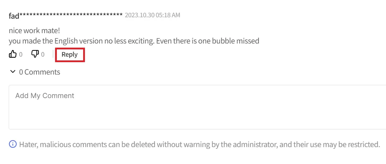Dislike the comment with the thumbs-down icon
The height and width of the screenshot is (164, 386).
point(35,54)
